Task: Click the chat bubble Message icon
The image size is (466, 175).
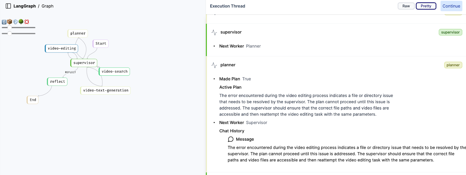Action: (231, 139)
